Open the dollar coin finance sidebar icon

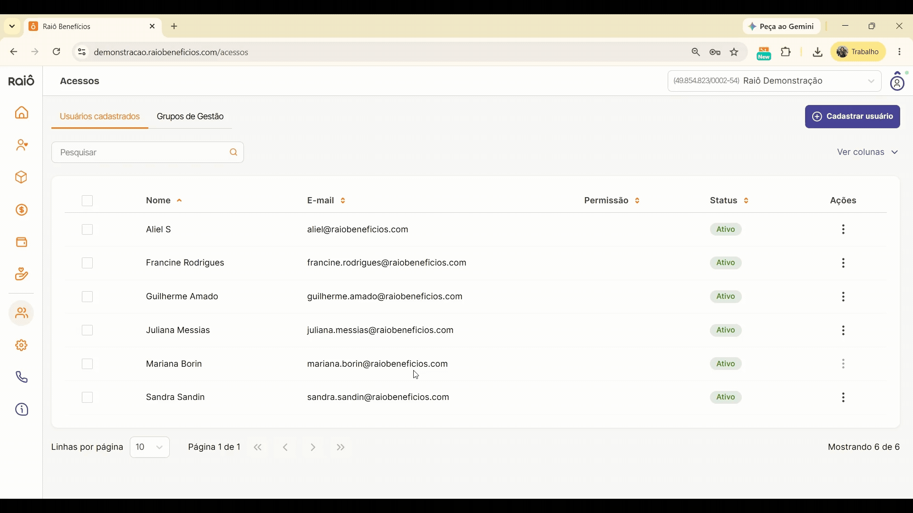tap(22, 211)
